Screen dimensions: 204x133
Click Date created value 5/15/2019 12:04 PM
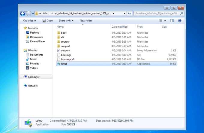pyautogui.click(x=122, y=121)
